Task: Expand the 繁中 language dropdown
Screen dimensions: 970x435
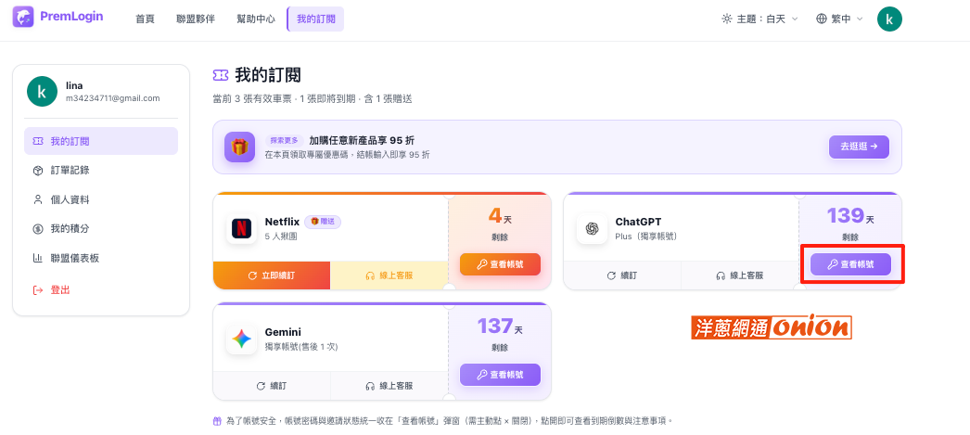Action: [x=839, y=19]
